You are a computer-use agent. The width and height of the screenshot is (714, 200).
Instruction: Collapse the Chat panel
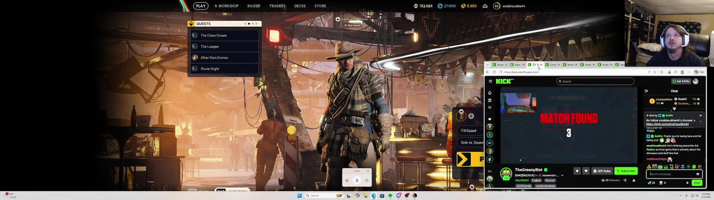coord(647,91)
